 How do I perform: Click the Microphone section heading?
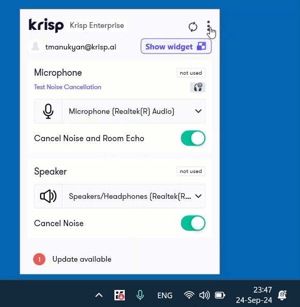(58, 73)
